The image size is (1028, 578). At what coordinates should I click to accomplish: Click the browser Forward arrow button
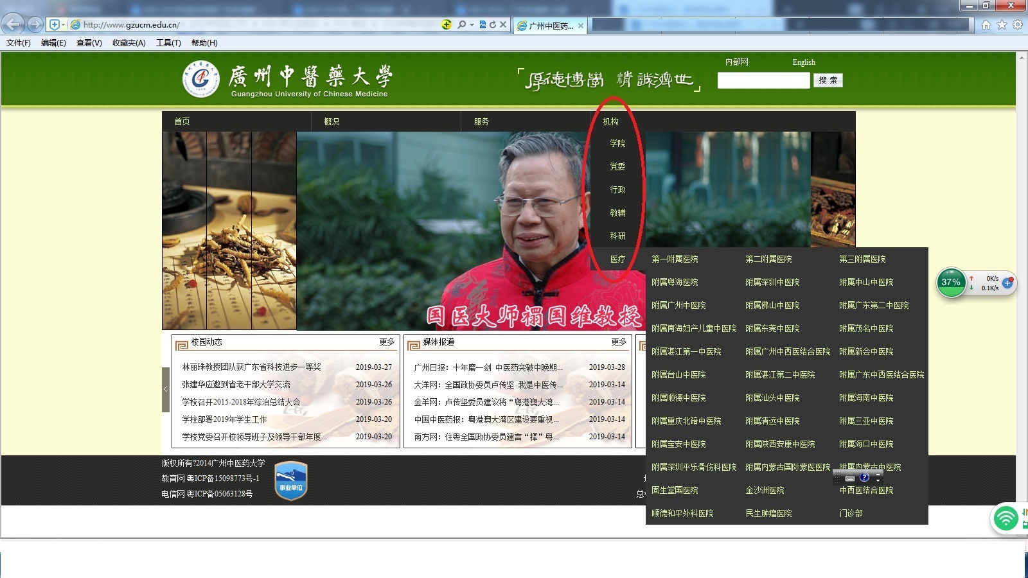(x=35, y=24)
